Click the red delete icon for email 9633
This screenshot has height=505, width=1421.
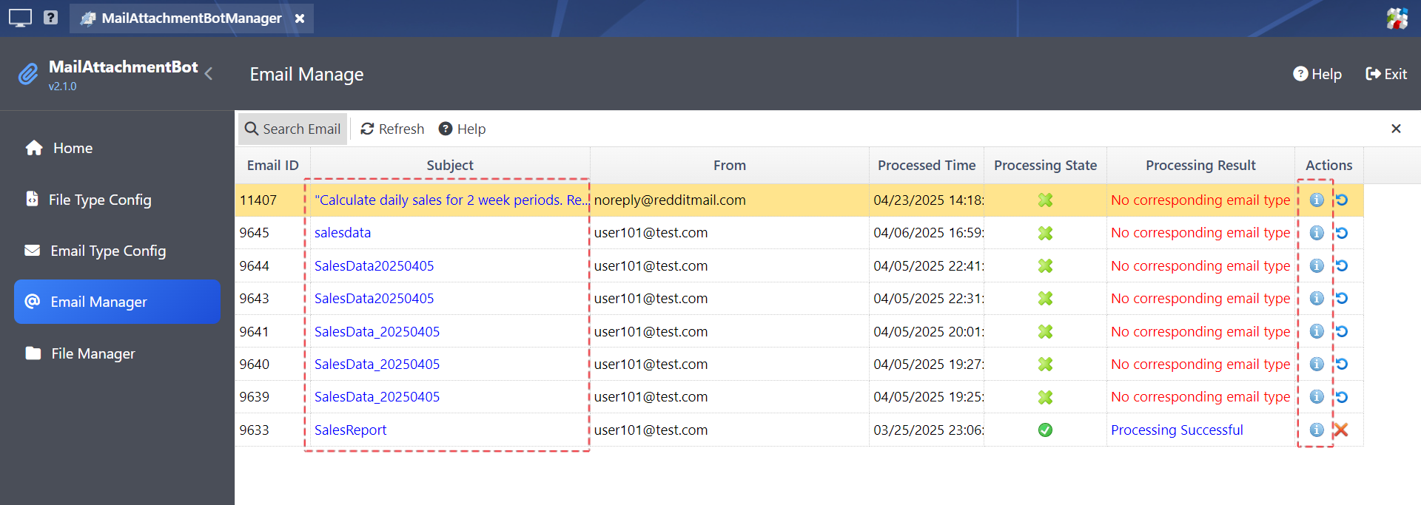pyautogui.click(x=1341, y=430)
